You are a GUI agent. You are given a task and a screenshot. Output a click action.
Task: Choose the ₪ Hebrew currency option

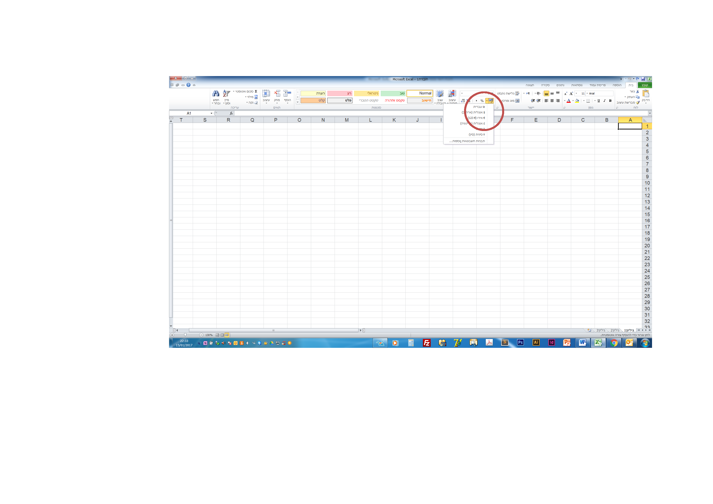click(478, 107)
